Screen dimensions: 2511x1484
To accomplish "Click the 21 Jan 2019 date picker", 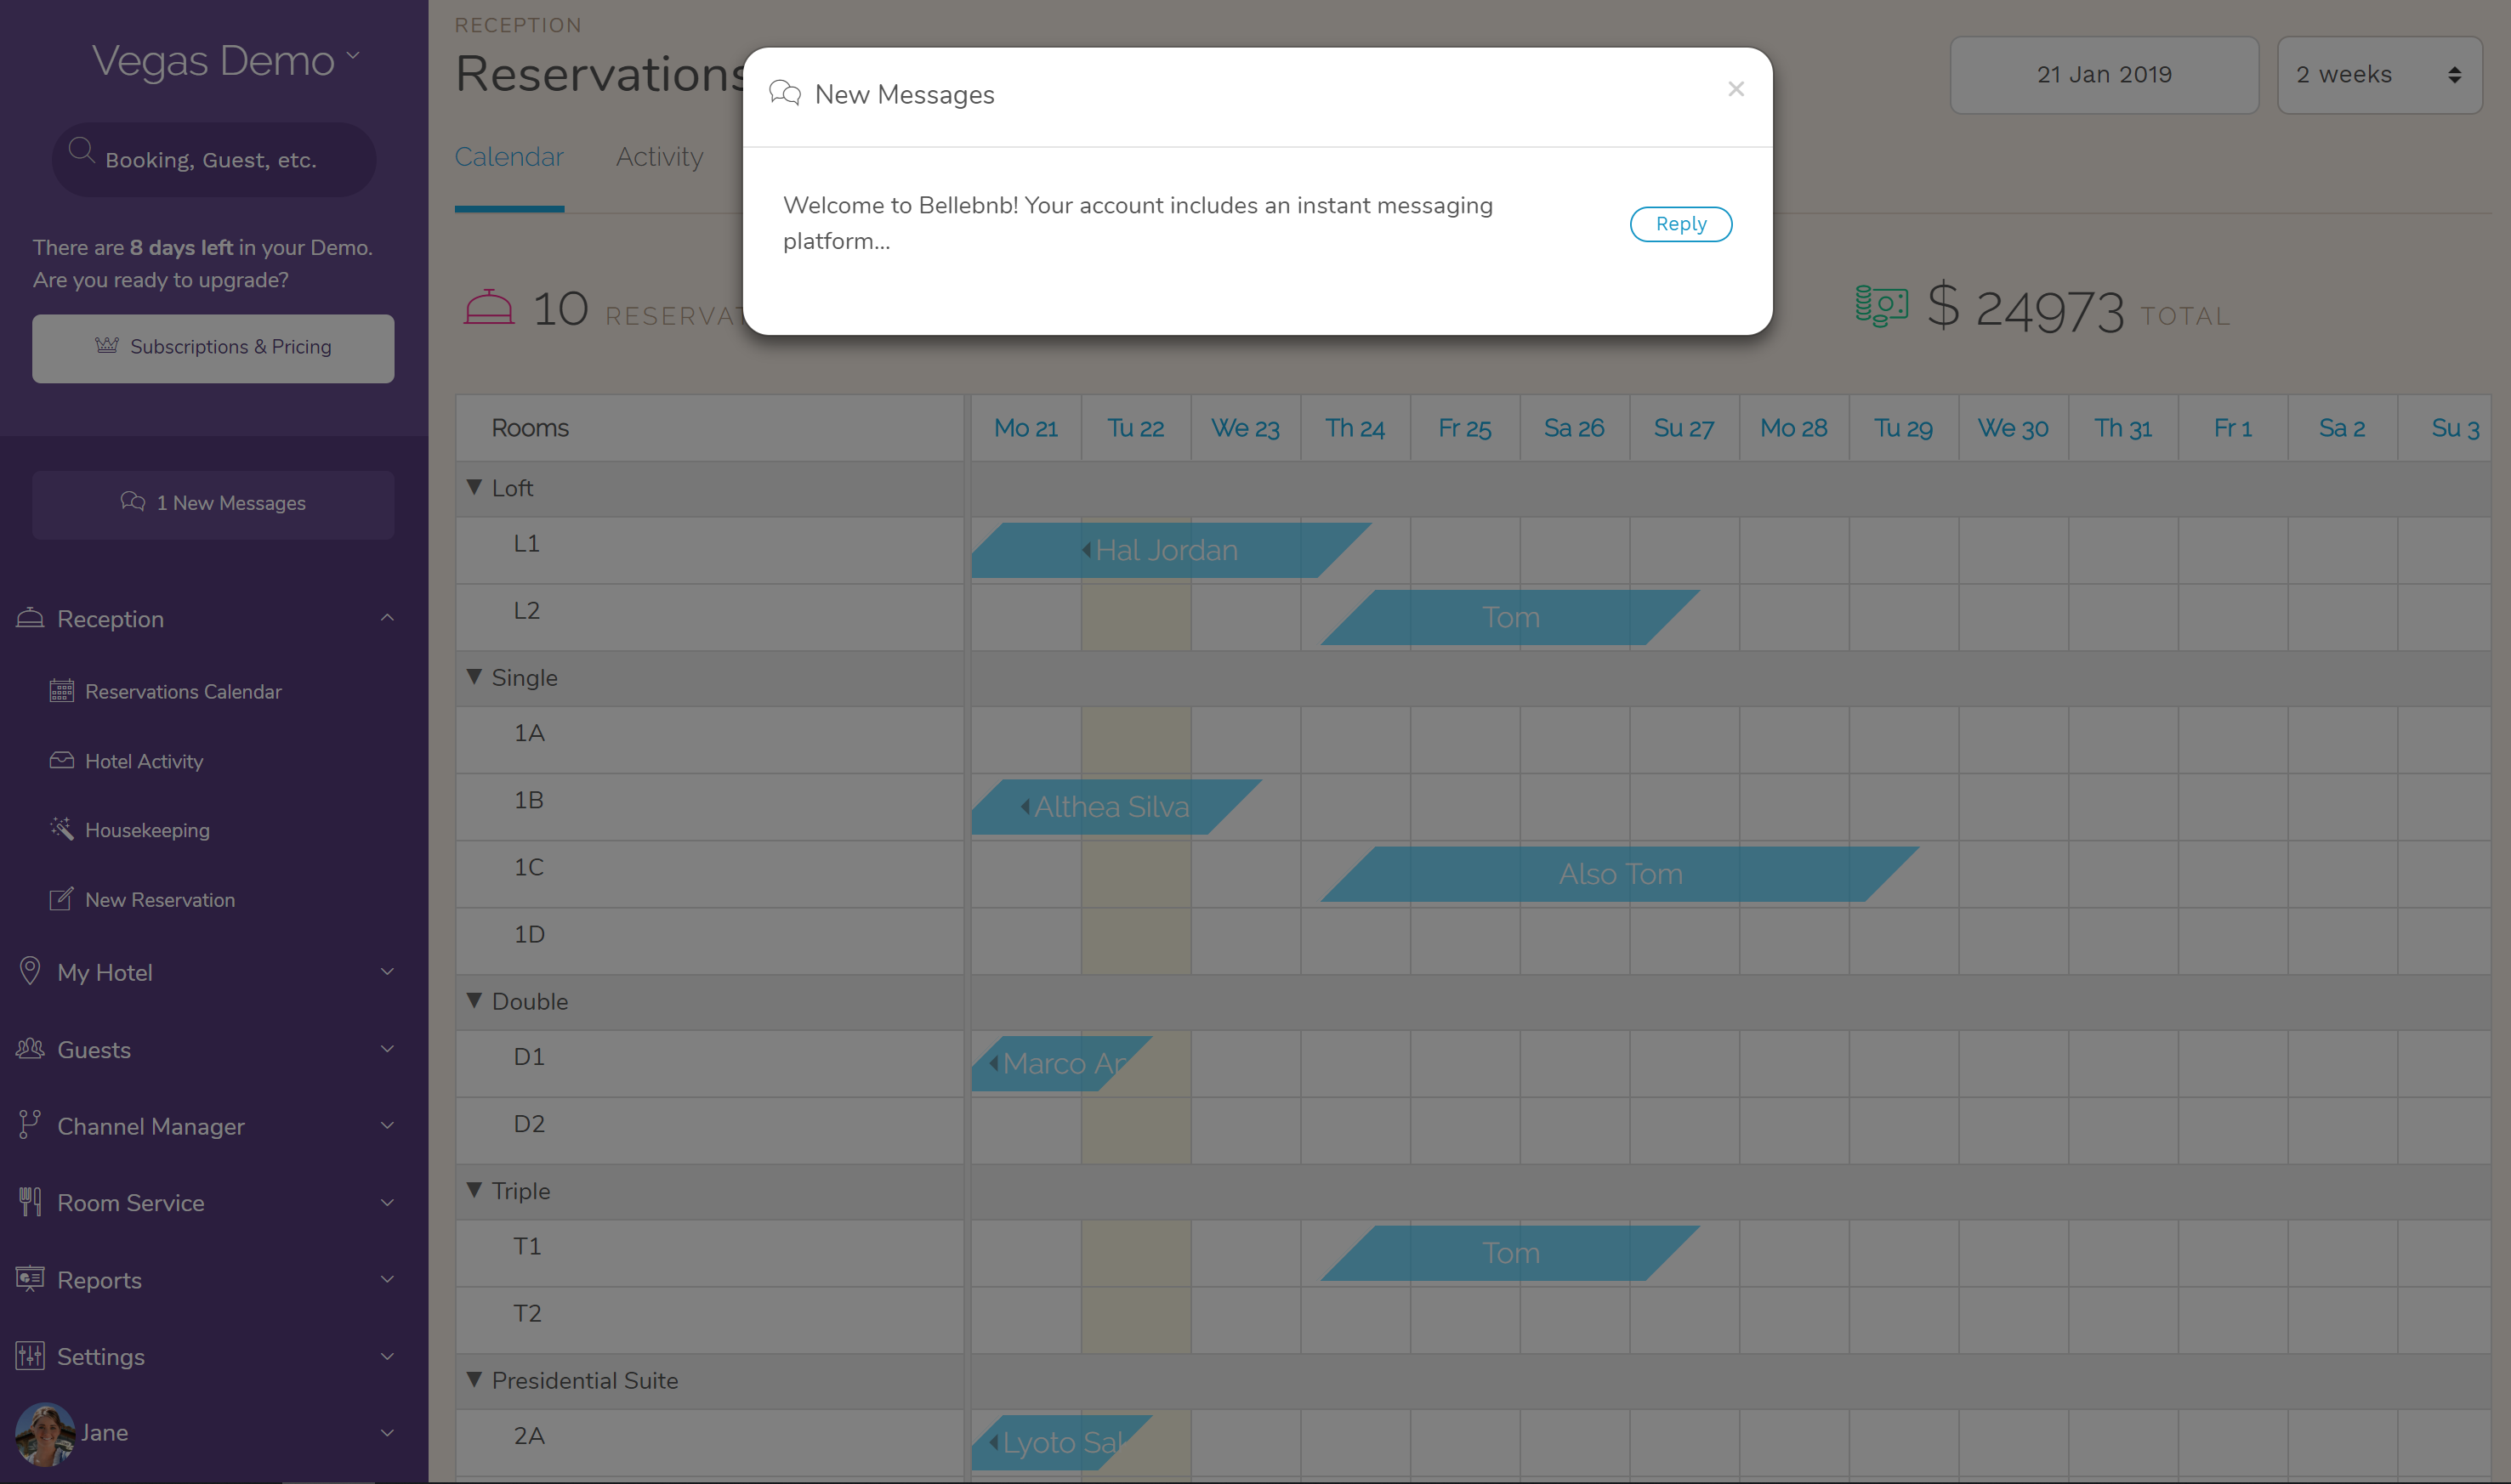I will tap(2104, 75).
